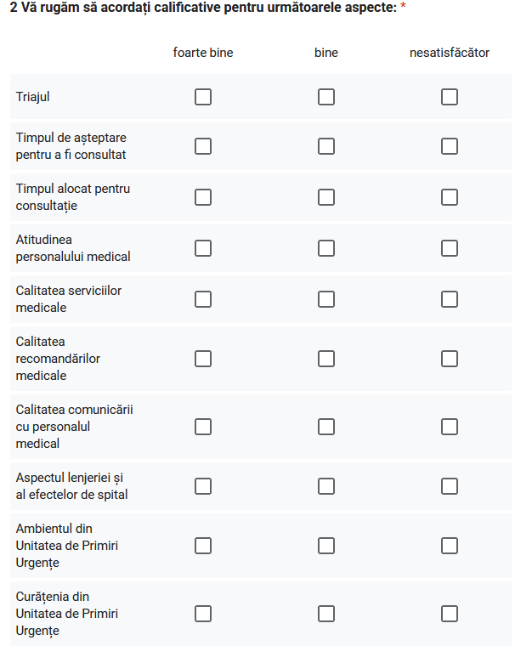Check 'foarte bine' for Ambientul din Unitatea
The height and width of the screenshot is (663, 532).
pyautogui.click(x=203, y=546)
